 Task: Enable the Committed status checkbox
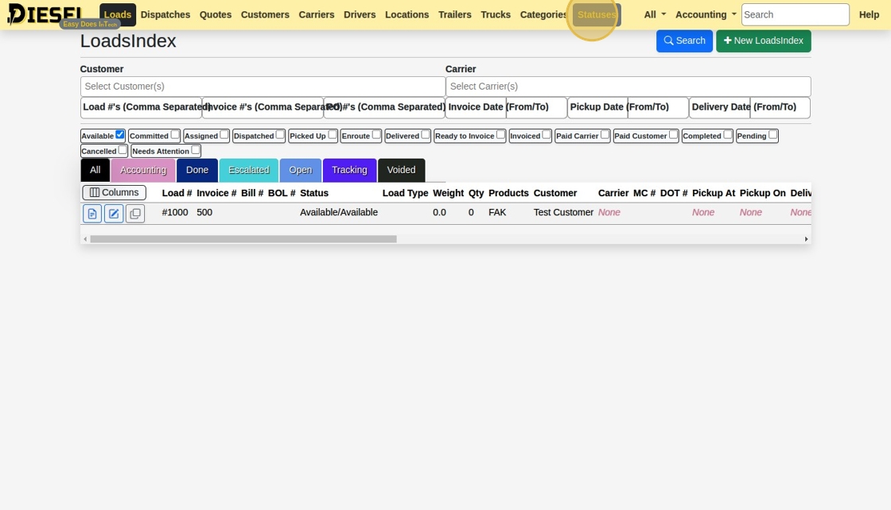coord(175,135)
